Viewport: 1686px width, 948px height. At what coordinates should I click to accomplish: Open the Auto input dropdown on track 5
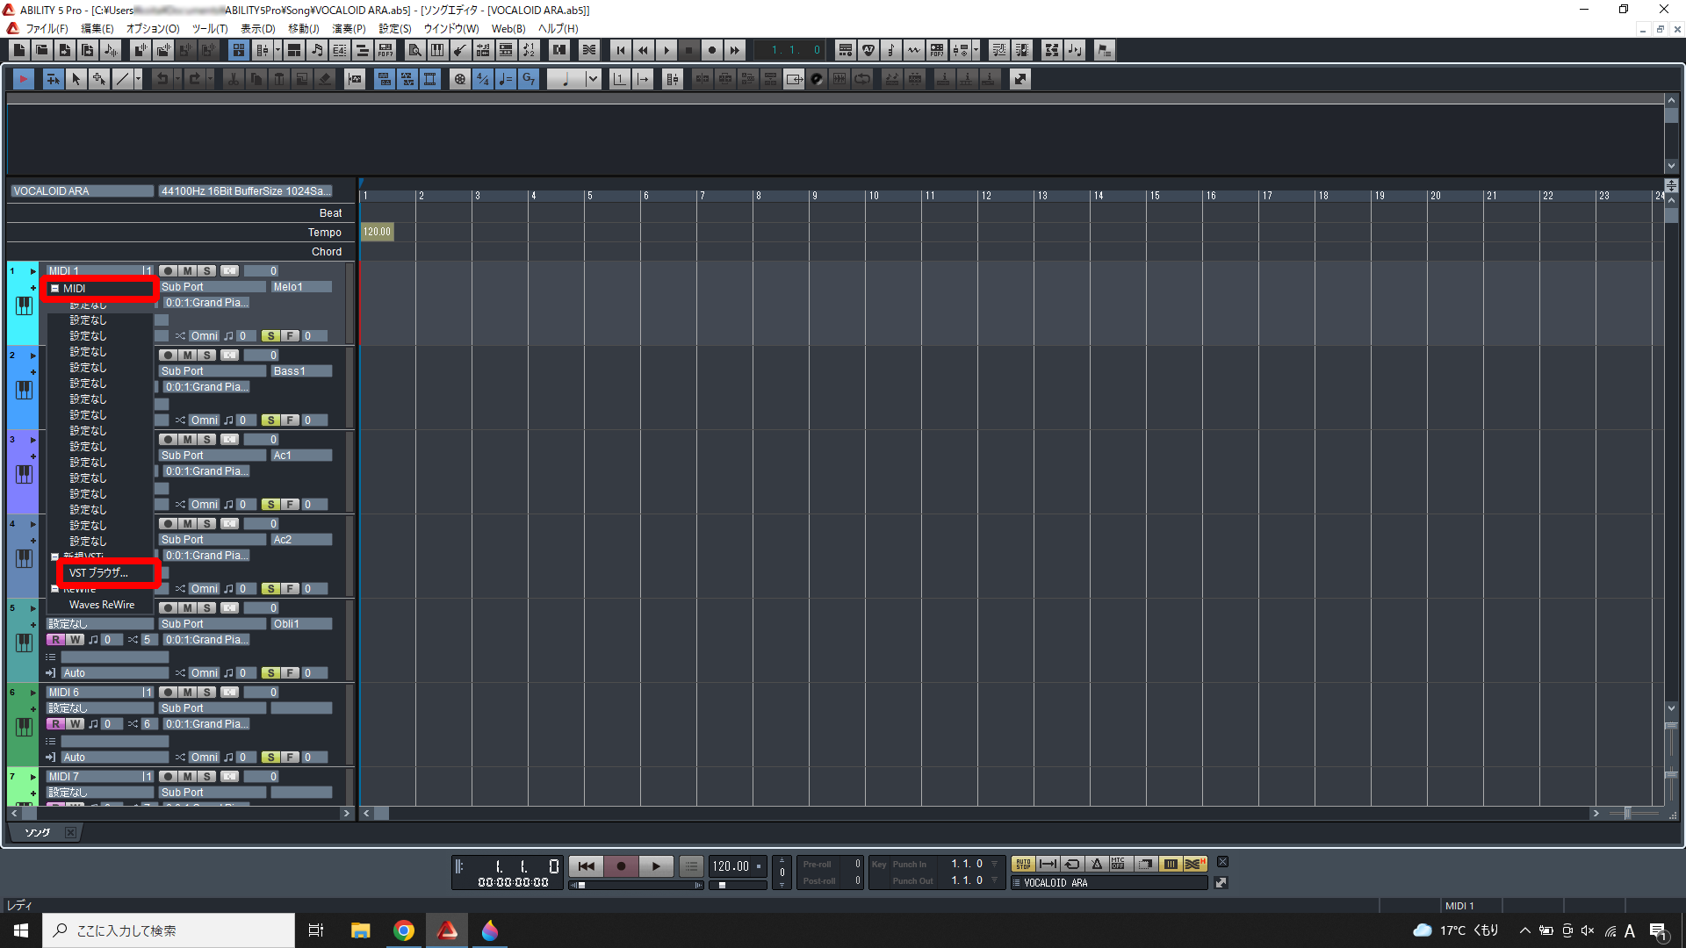pos(114,673)
